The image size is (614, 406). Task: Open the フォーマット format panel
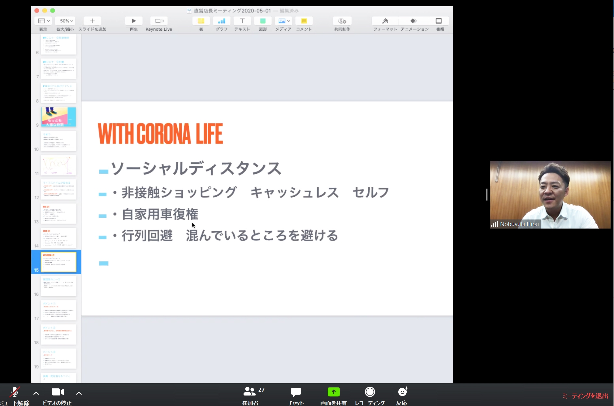point(385,21)
